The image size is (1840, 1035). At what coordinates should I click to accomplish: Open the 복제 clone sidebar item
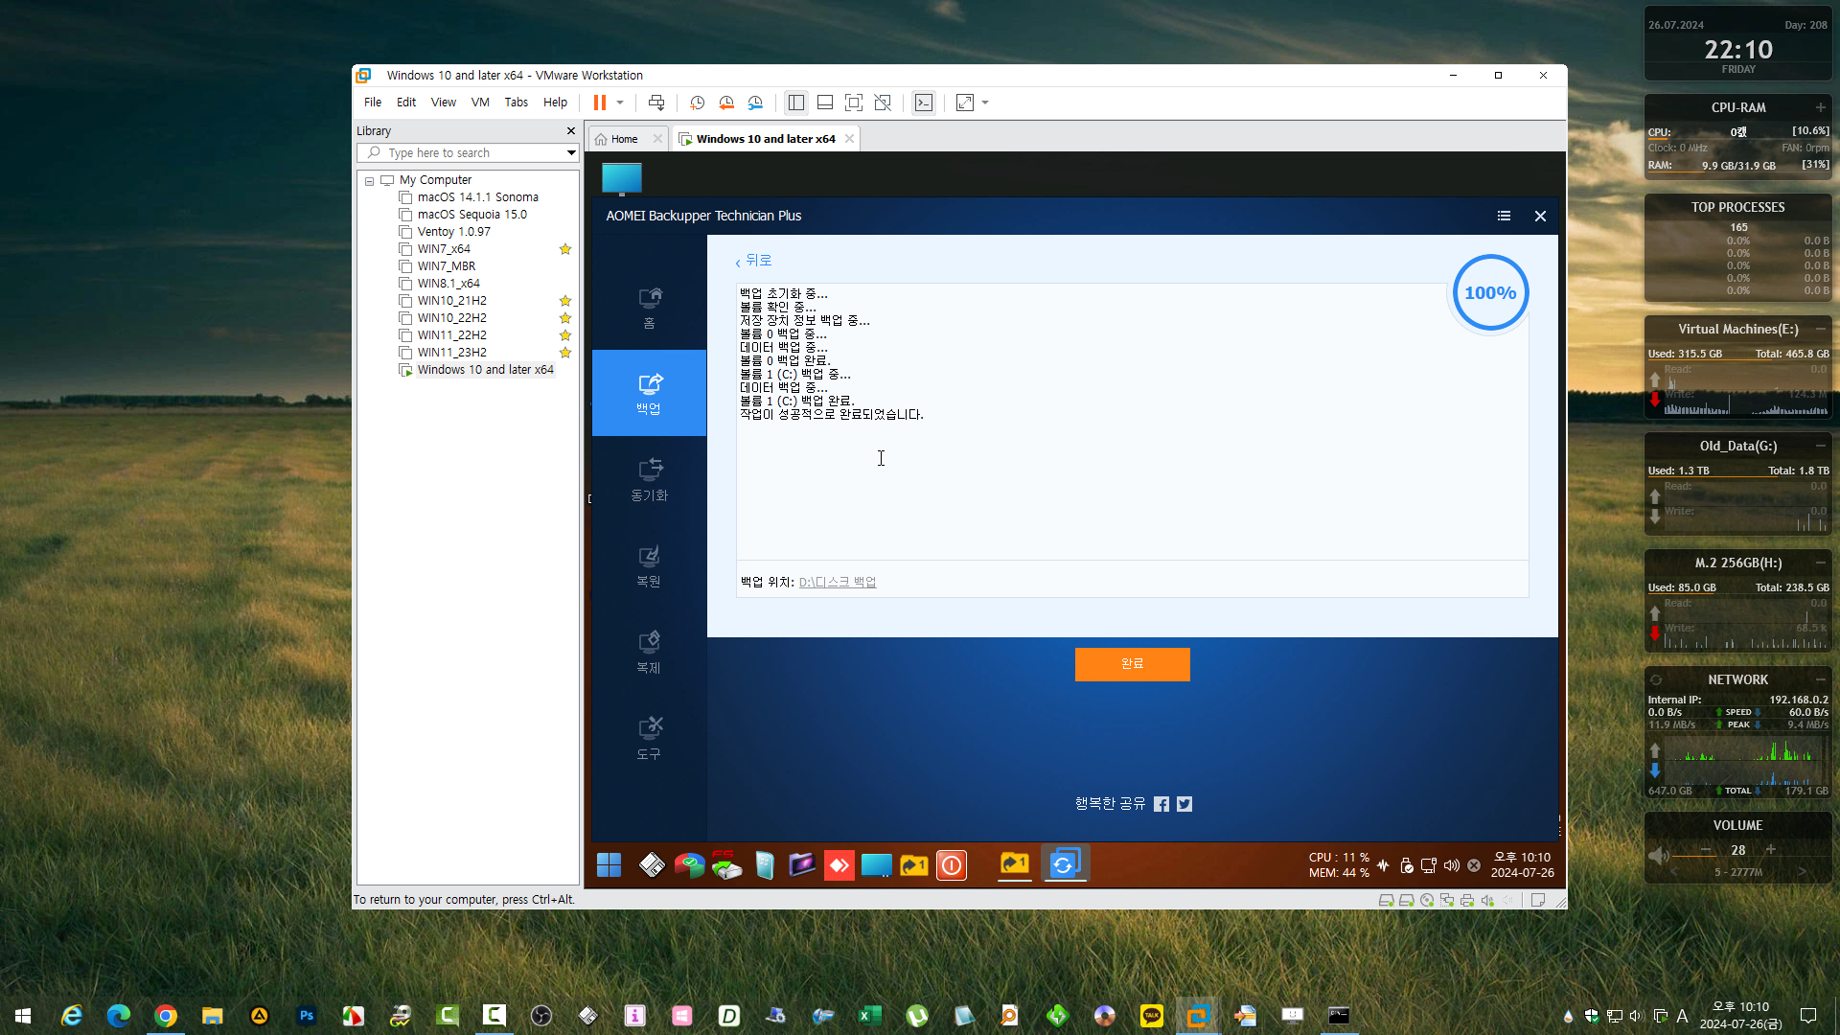650,652
